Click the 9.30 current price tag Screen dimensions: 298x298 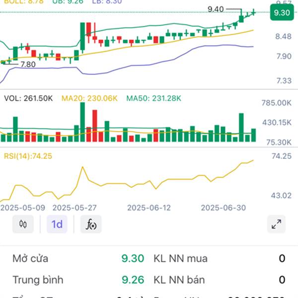point(282,13)
